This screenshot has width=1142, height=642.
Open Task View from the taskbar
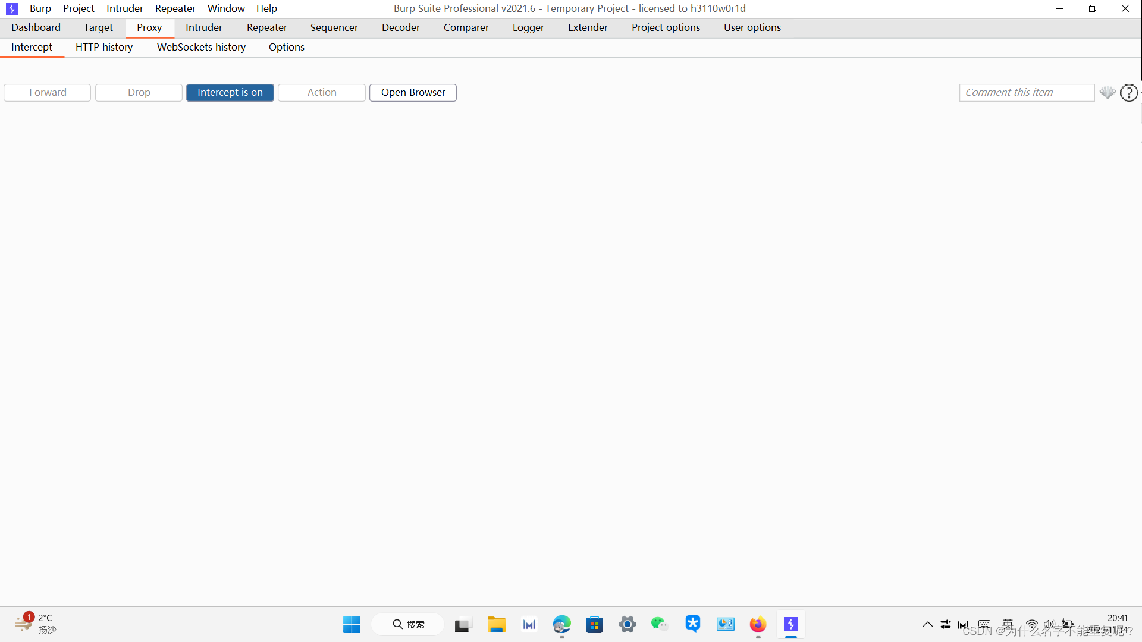click(x=462, y=625)
